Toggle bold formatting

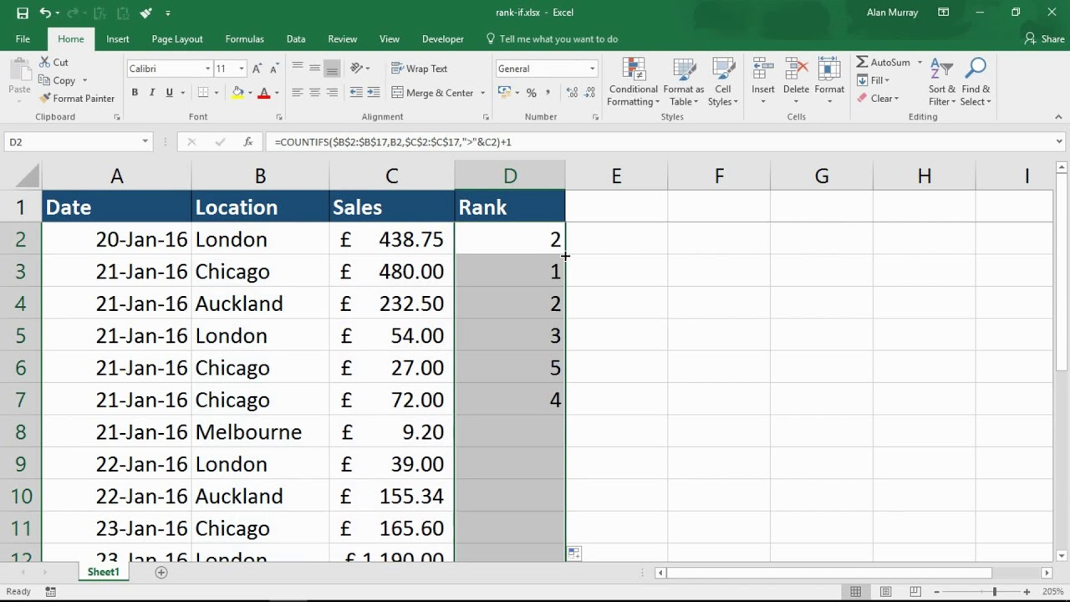pos(135,92)
